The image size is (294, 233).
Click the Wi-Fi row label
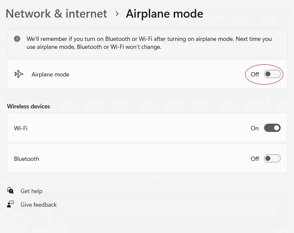click(x=21, y=128)
